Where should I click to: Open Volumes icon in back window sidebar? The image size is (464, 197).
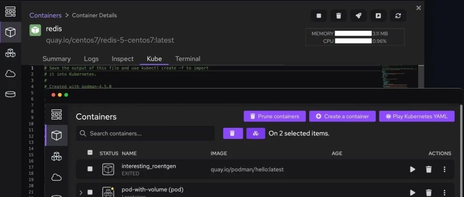point(10,94)
